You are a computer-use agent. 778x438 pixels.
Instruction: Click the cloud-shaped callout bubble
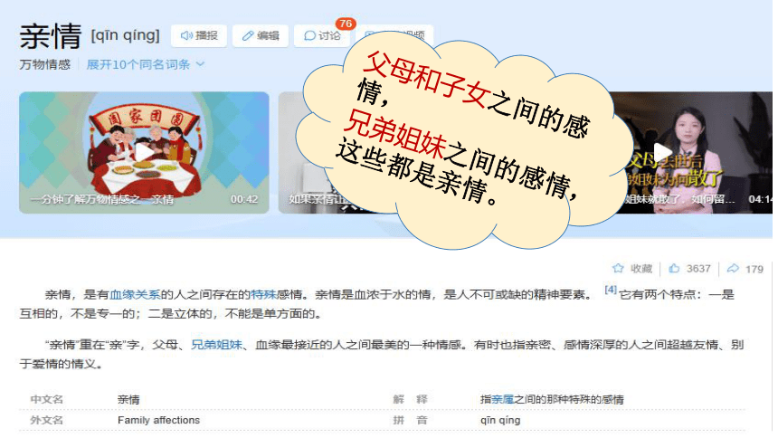tap(464, 141)
